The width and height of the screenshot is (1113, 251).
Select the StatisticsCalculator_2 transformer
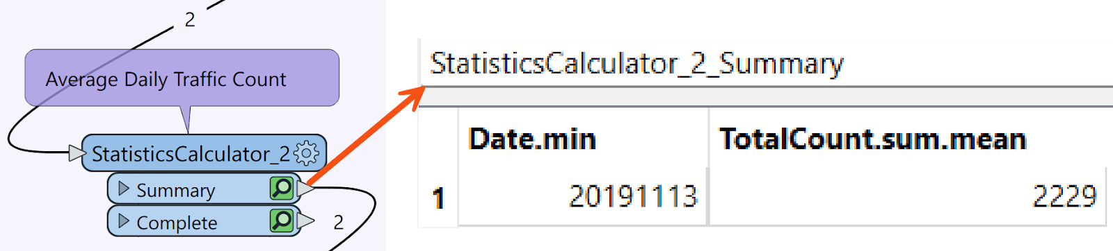point(191,153)
